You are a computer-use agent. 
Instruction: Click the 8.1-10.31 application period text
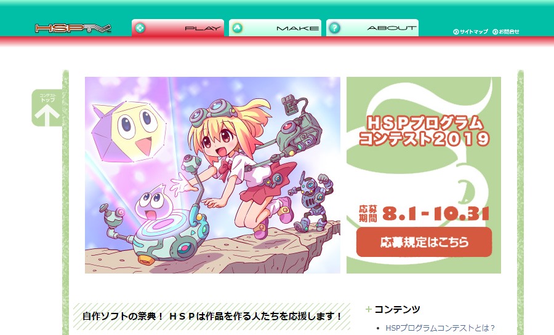tap(436, 214)
